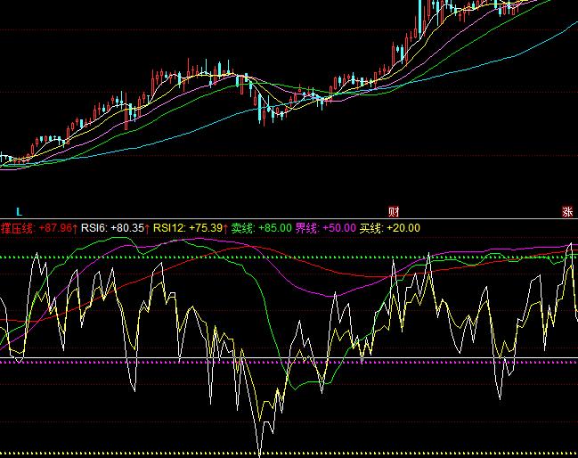Select the 撑压线 indicator label
This screenshot has height=458, width=578.
[x=17, y=228]
